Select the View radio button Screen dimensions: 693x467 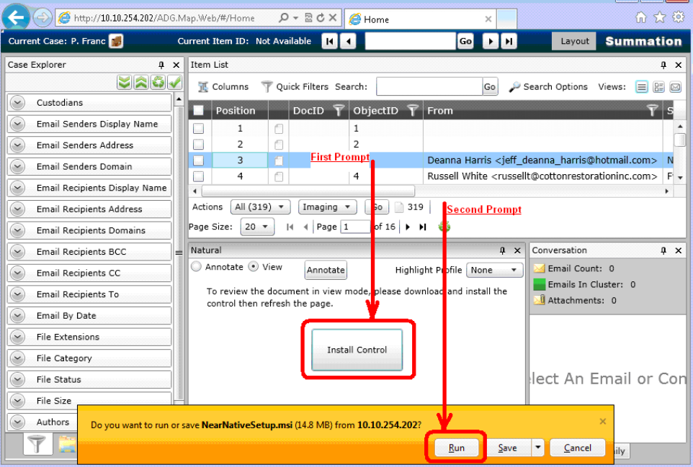tap(254, 267)
